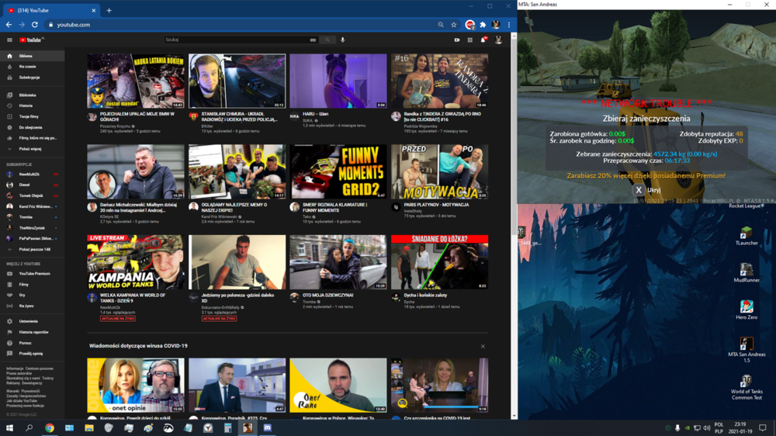Open Hero Zero desktop shortcut
Viewport: 776px width, 436px height.
[x=747, y=310]
